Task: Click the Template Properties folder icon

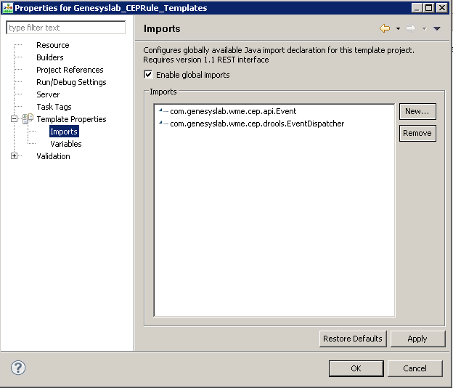Action: (x=28, y=119)
